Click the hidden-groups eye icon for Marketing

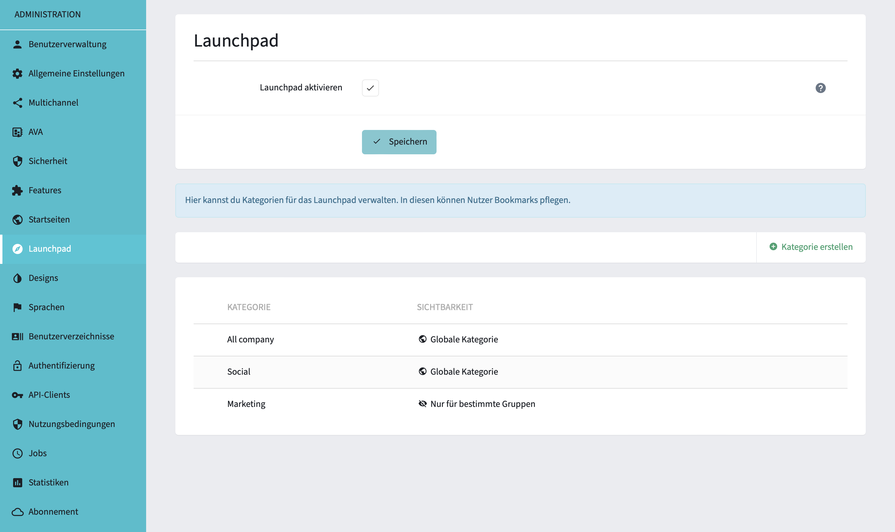(x=423, y=404)
